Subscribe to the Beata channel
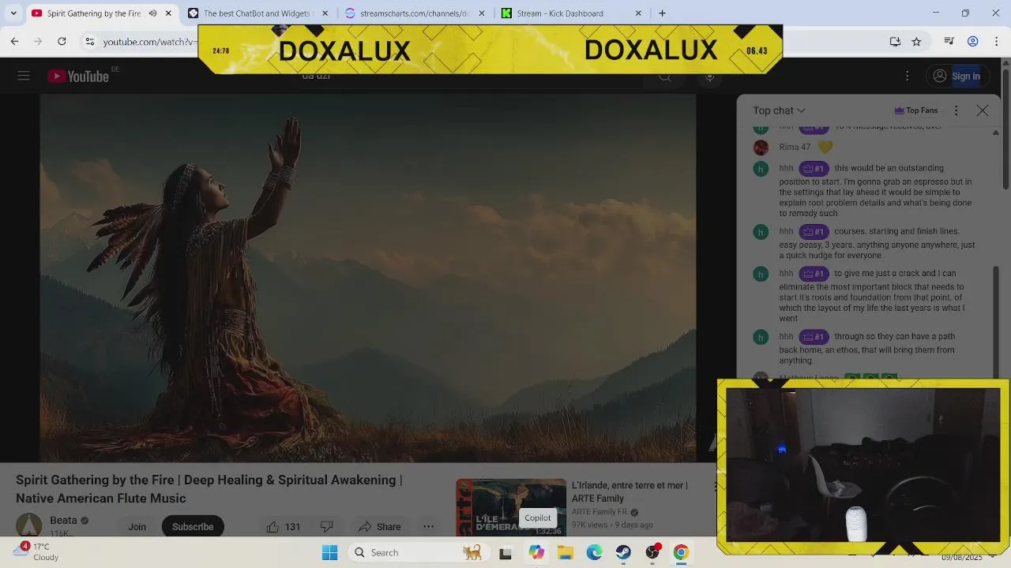This screenshot has height=568, width=1011. pos(193,526)
